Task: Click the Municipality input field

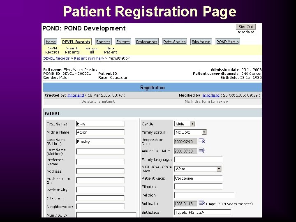Action: [106, 215]
